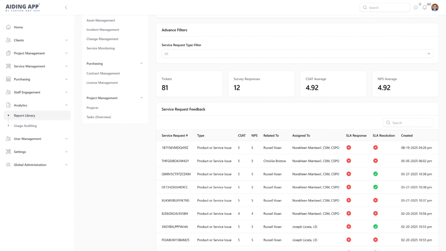446x251 pixels.
Task: Click the Purchasing storefront icon
Action: [x=8, y=79]
